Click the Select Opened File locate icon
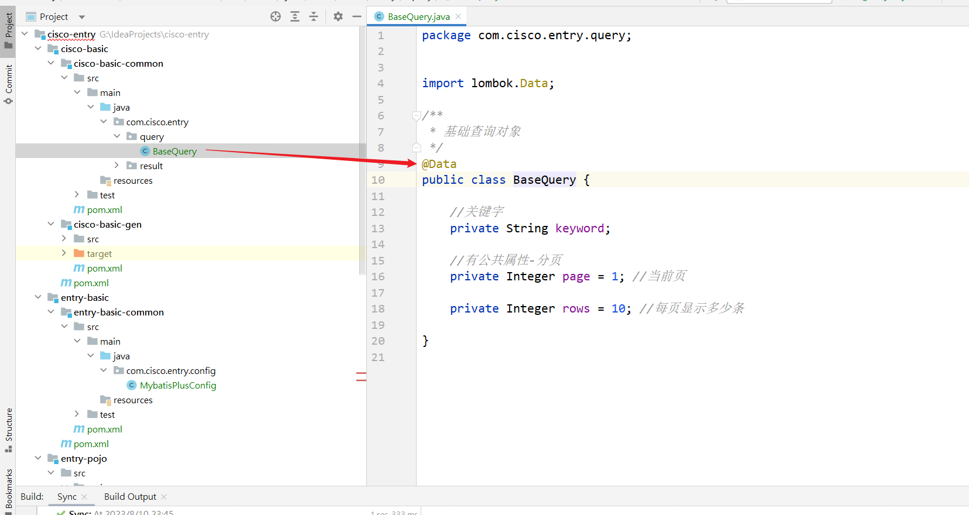This screenshot has width=969, height=515. (x=276, y=16)
